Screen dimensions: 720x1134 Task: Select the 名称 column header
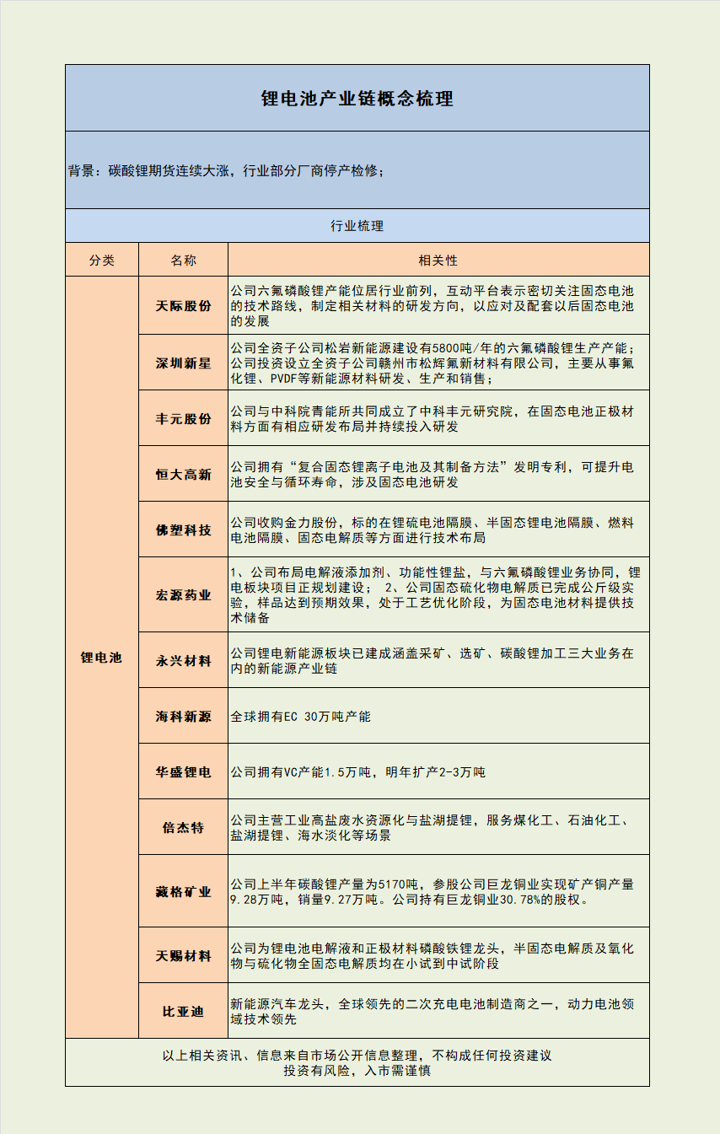click(183, 260)
